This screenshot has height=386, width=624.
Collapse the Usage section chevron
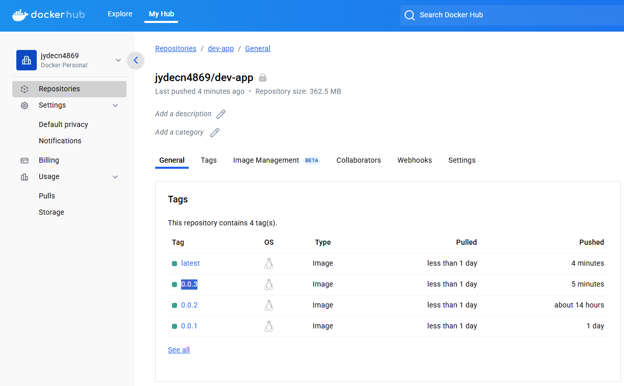pyautogui.click(x=115, y=177)
